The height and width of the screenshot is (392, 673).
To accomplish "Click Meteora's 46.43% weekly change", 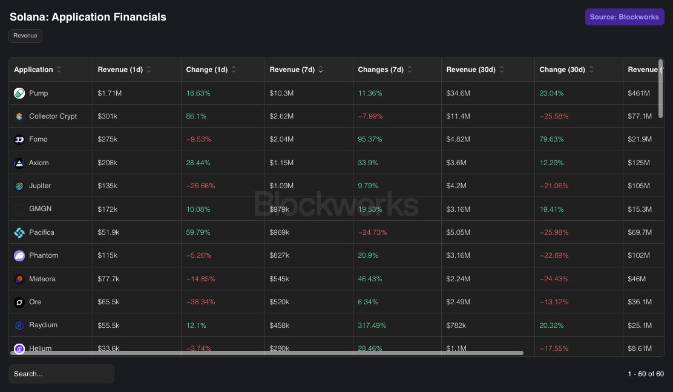I will (370, 279).
